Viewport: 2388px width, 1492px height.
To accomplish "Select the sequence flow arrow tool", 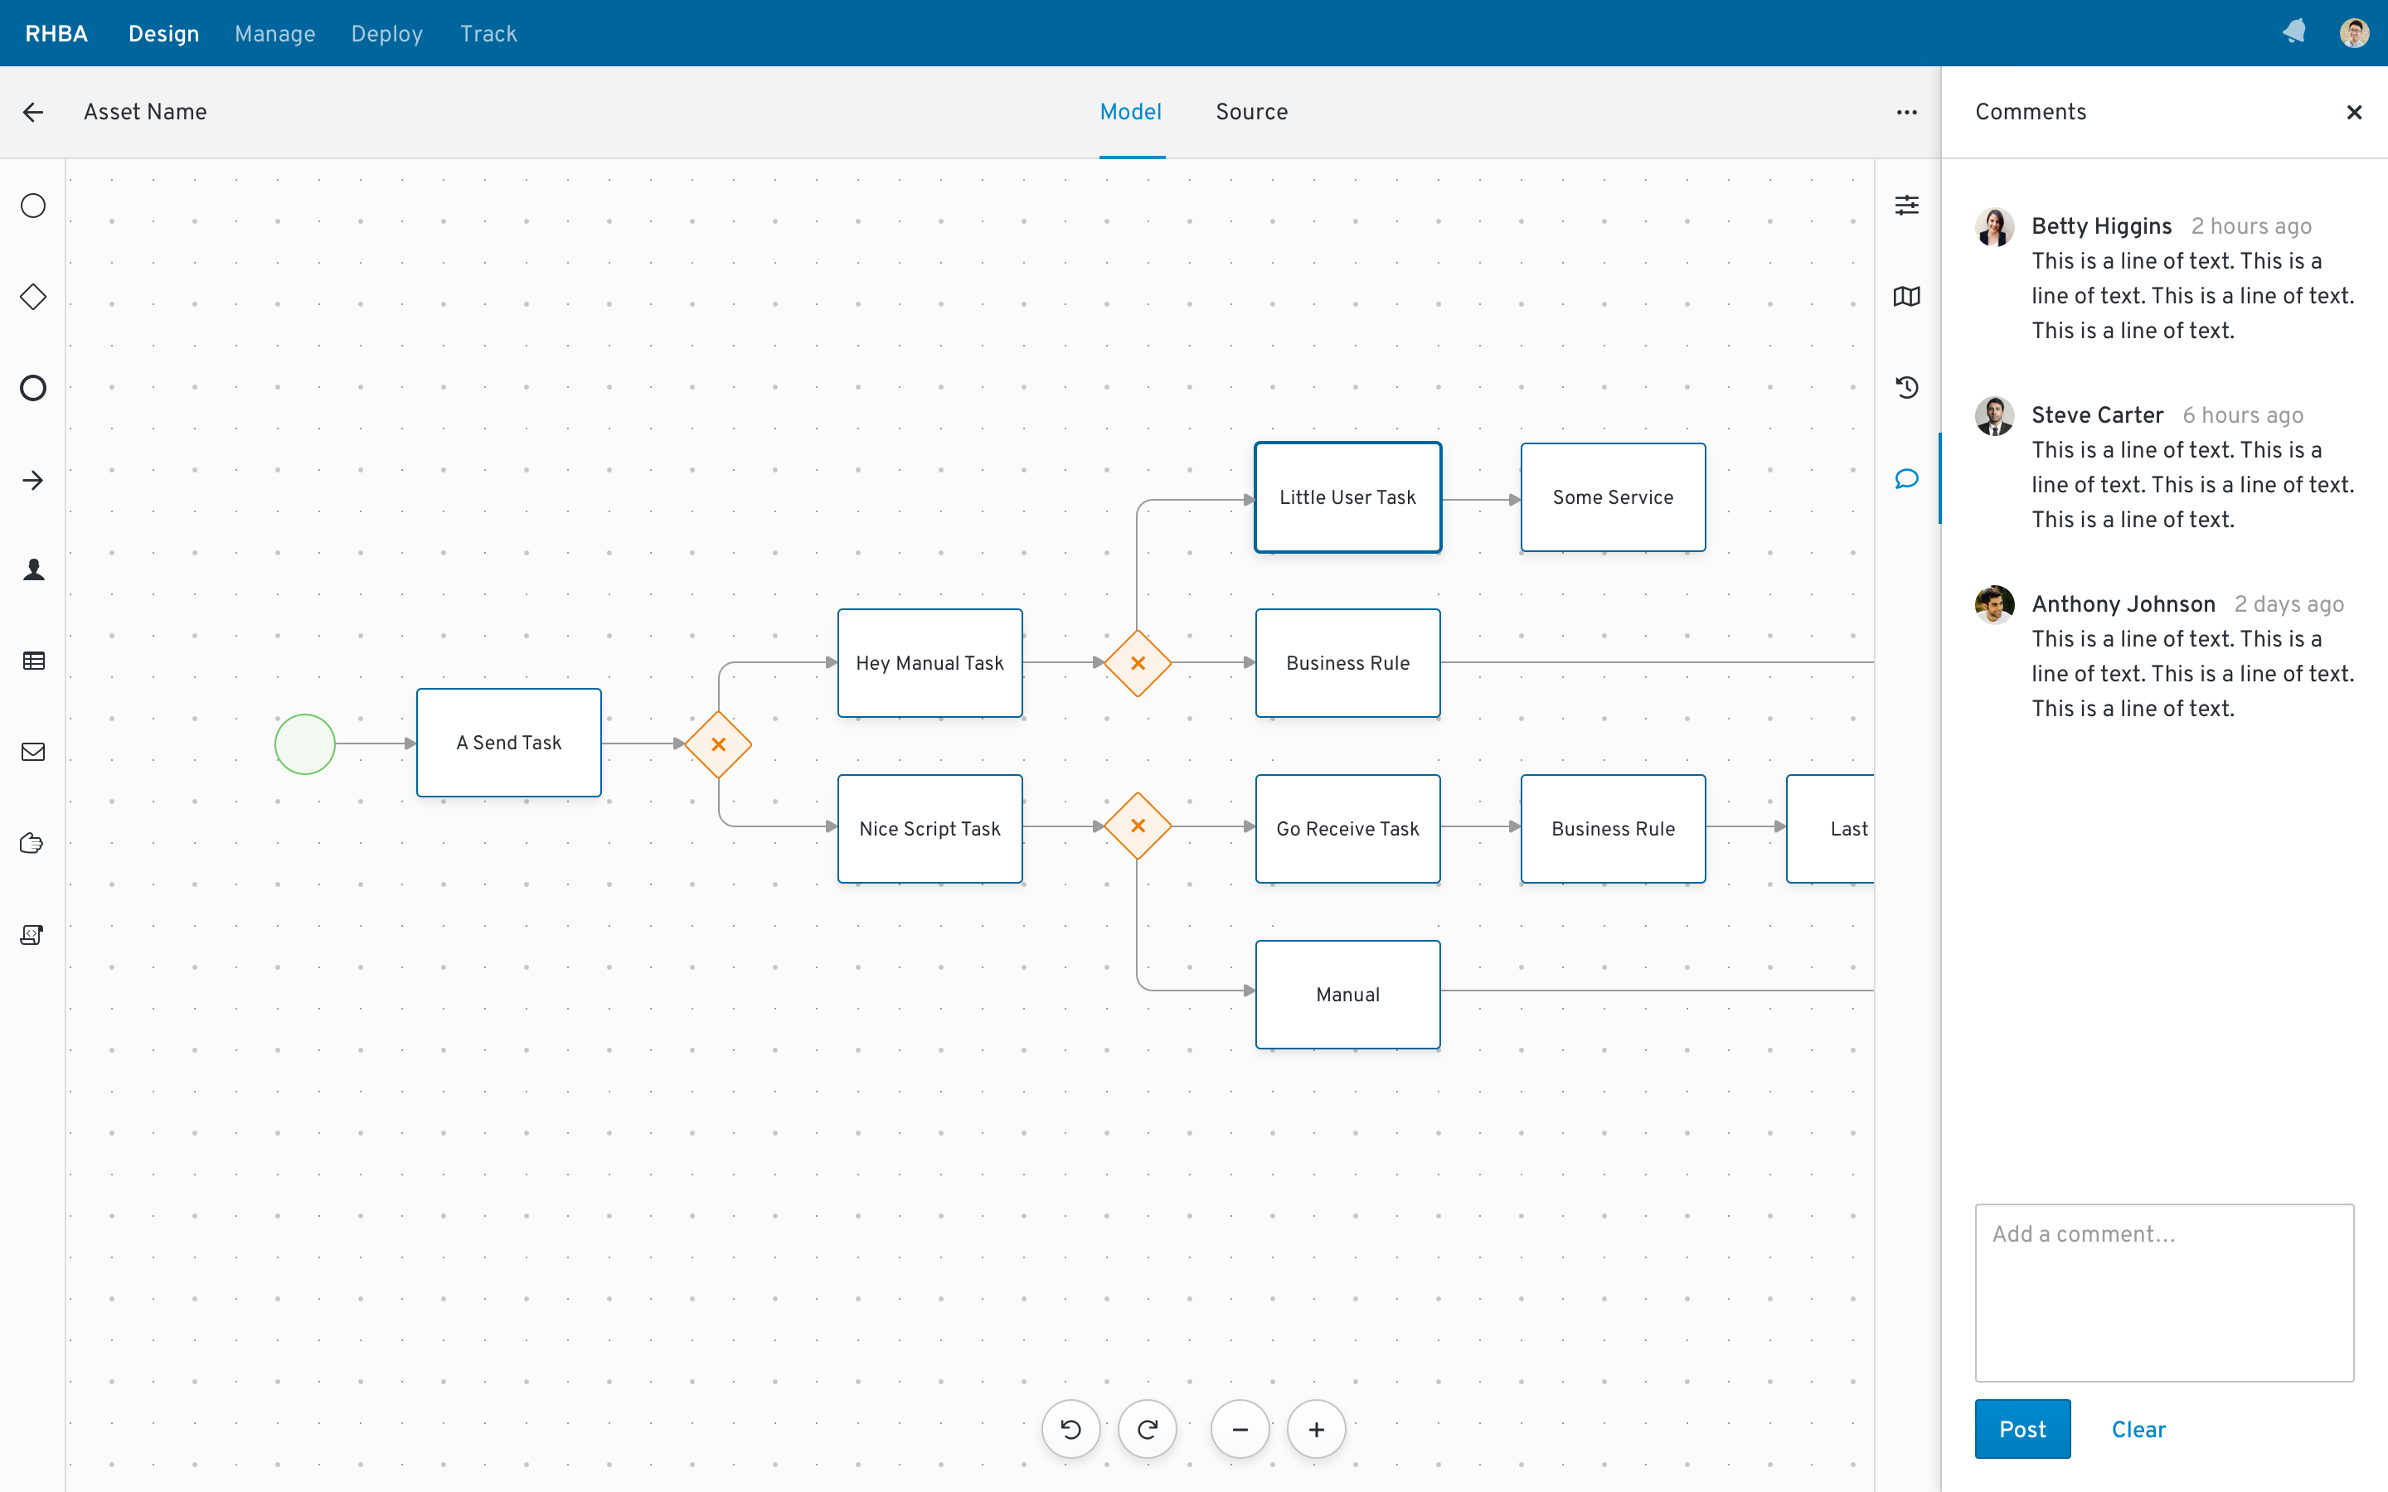I will (32, 477).
